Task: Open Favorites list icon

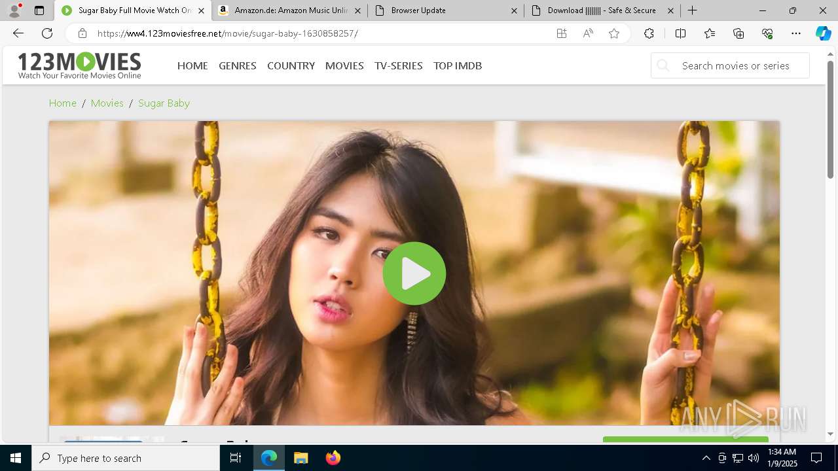Action: pos(710,33)
